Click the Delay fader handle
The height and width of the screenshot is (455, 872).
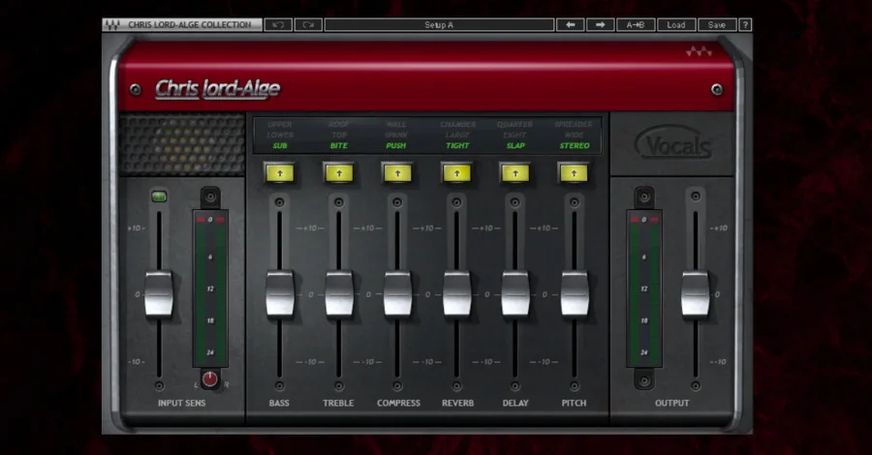point(515,294)
